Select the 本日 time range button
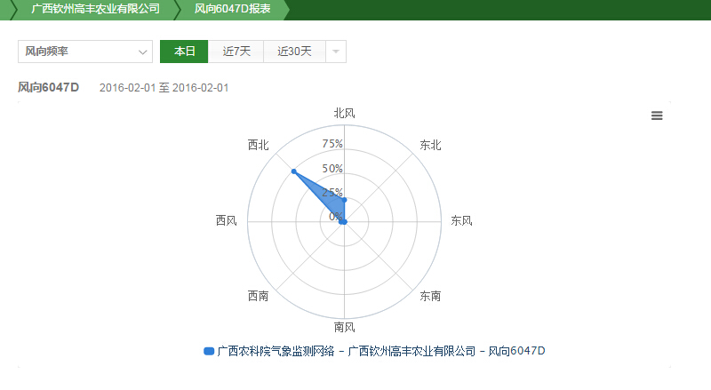711x390 pixels. tap(184, 52)
